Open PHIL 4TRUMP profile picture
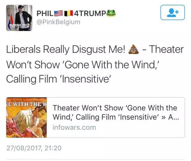This screenshot has width=191, height=161. coord(19,18)
